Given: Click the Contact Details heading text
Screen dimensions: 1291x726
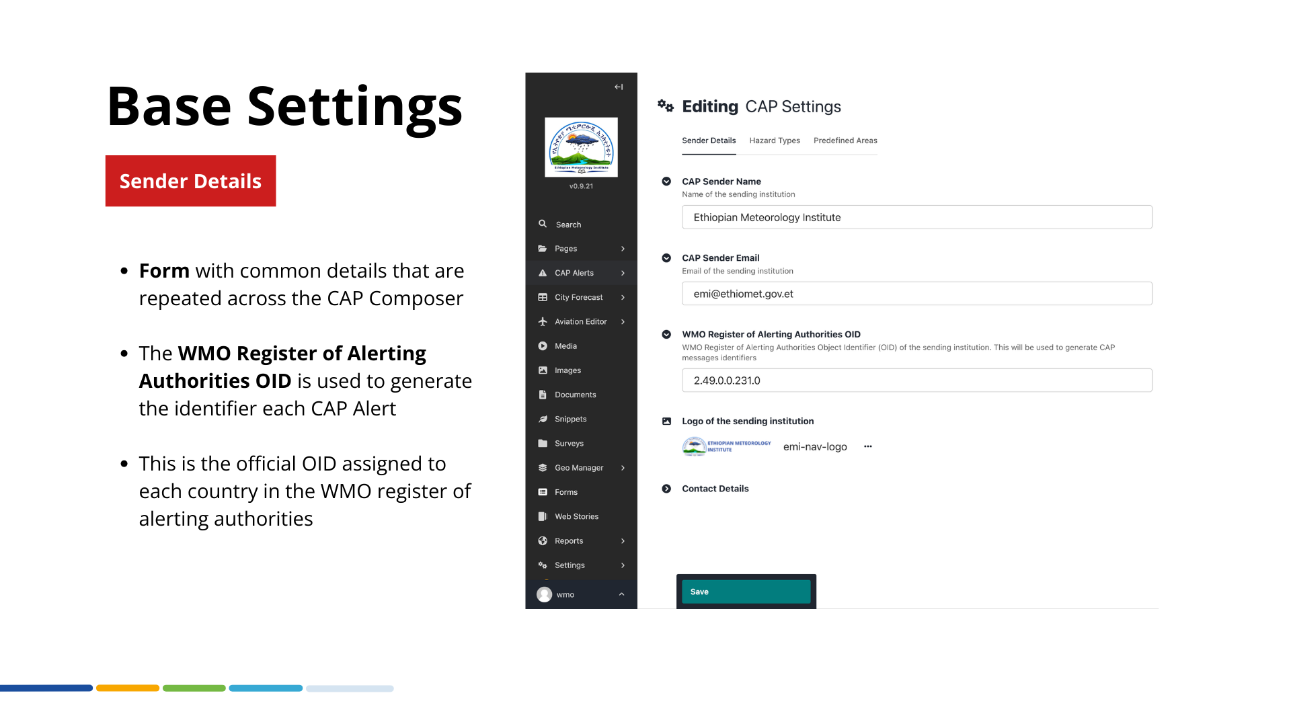Looking at the screenshot, I should [715, 489].
